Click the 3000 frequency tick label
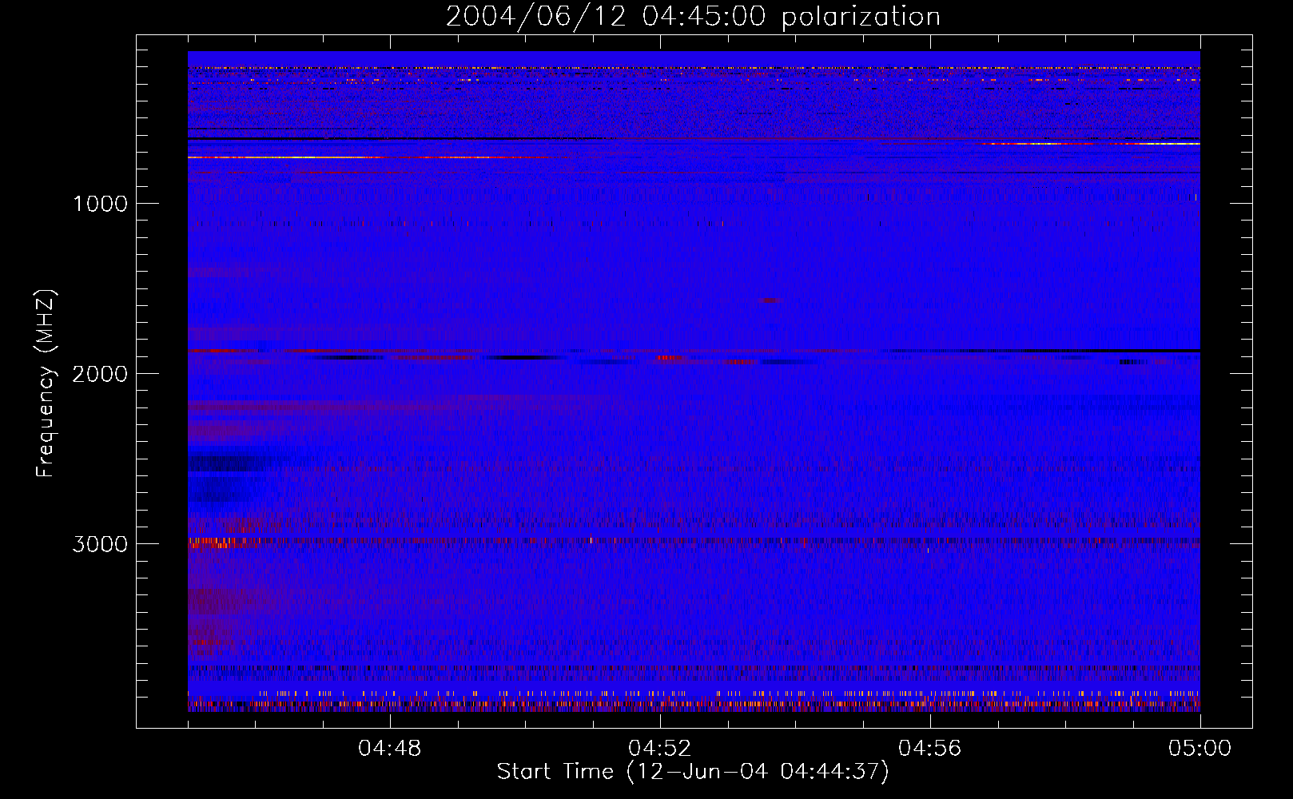 100,544
